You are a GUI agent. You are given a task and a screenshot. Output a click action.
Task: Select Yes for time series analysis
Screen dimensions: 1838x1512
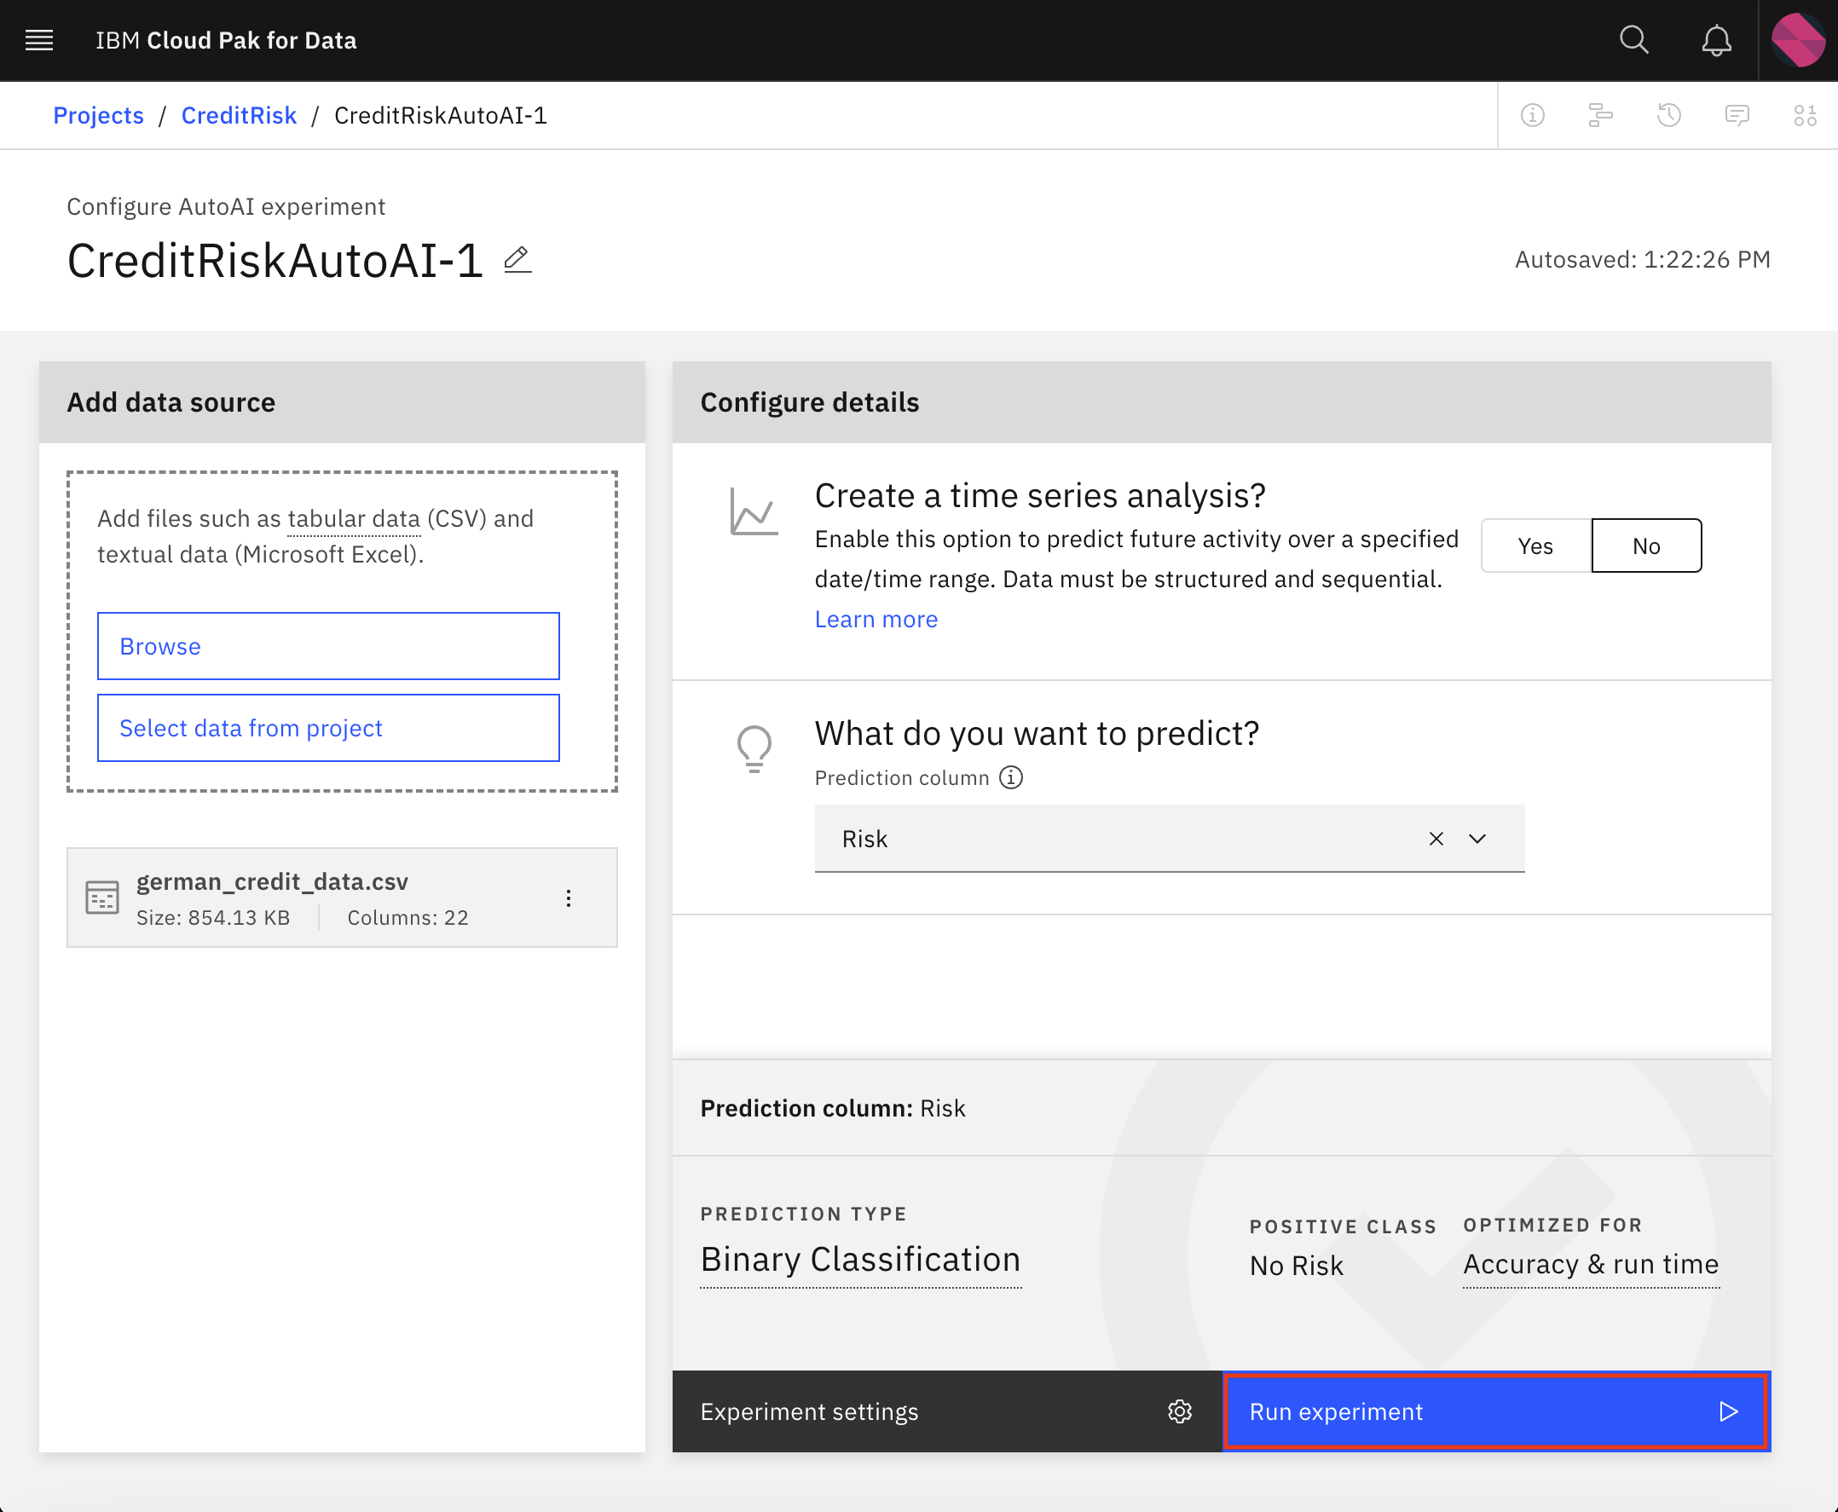tap(1535, 545)
